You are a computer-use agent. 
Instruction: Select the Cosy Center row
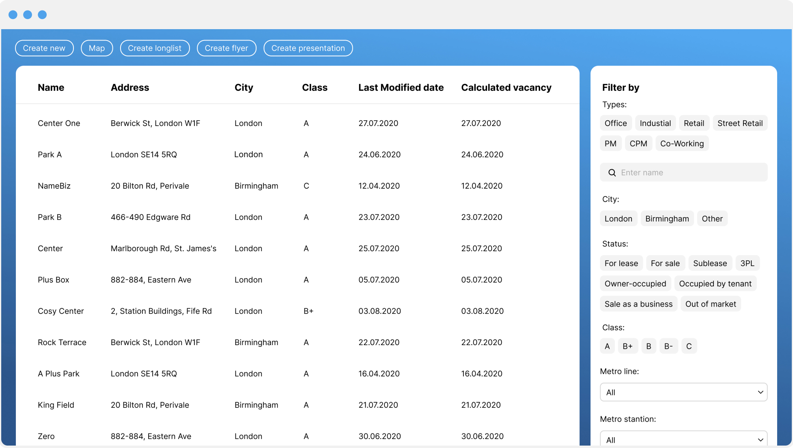click(x=297, y=311)
